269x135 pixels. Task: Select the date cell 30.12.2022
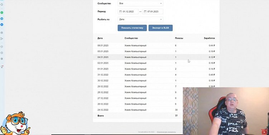(x=103, y=81)
